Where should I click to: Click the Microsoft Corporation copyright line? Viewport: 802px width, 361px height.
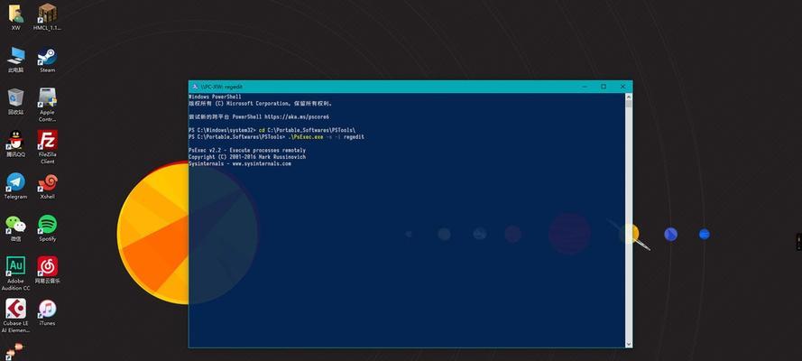(261, 103)
